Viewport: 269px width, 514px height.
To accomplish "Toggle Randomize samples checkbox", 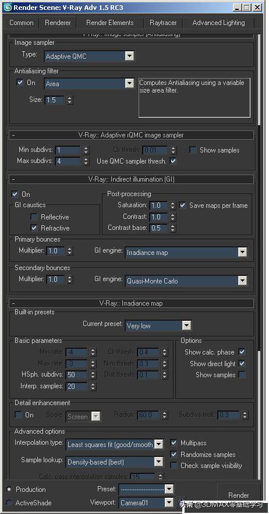I will [174, 455].
